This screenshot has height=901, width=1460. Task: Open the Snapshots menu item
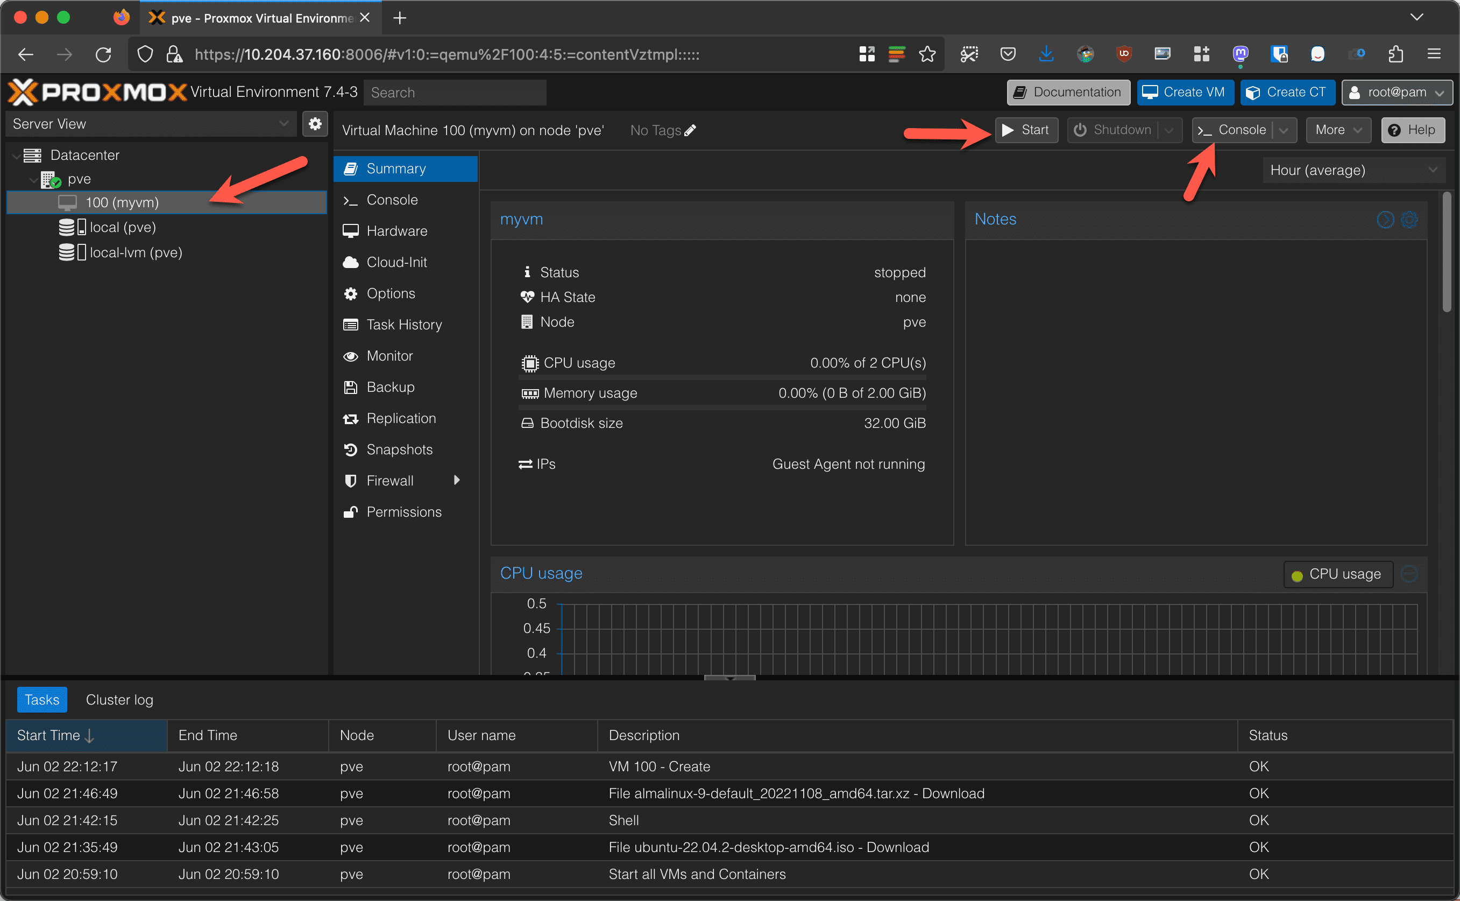[405, 449]
